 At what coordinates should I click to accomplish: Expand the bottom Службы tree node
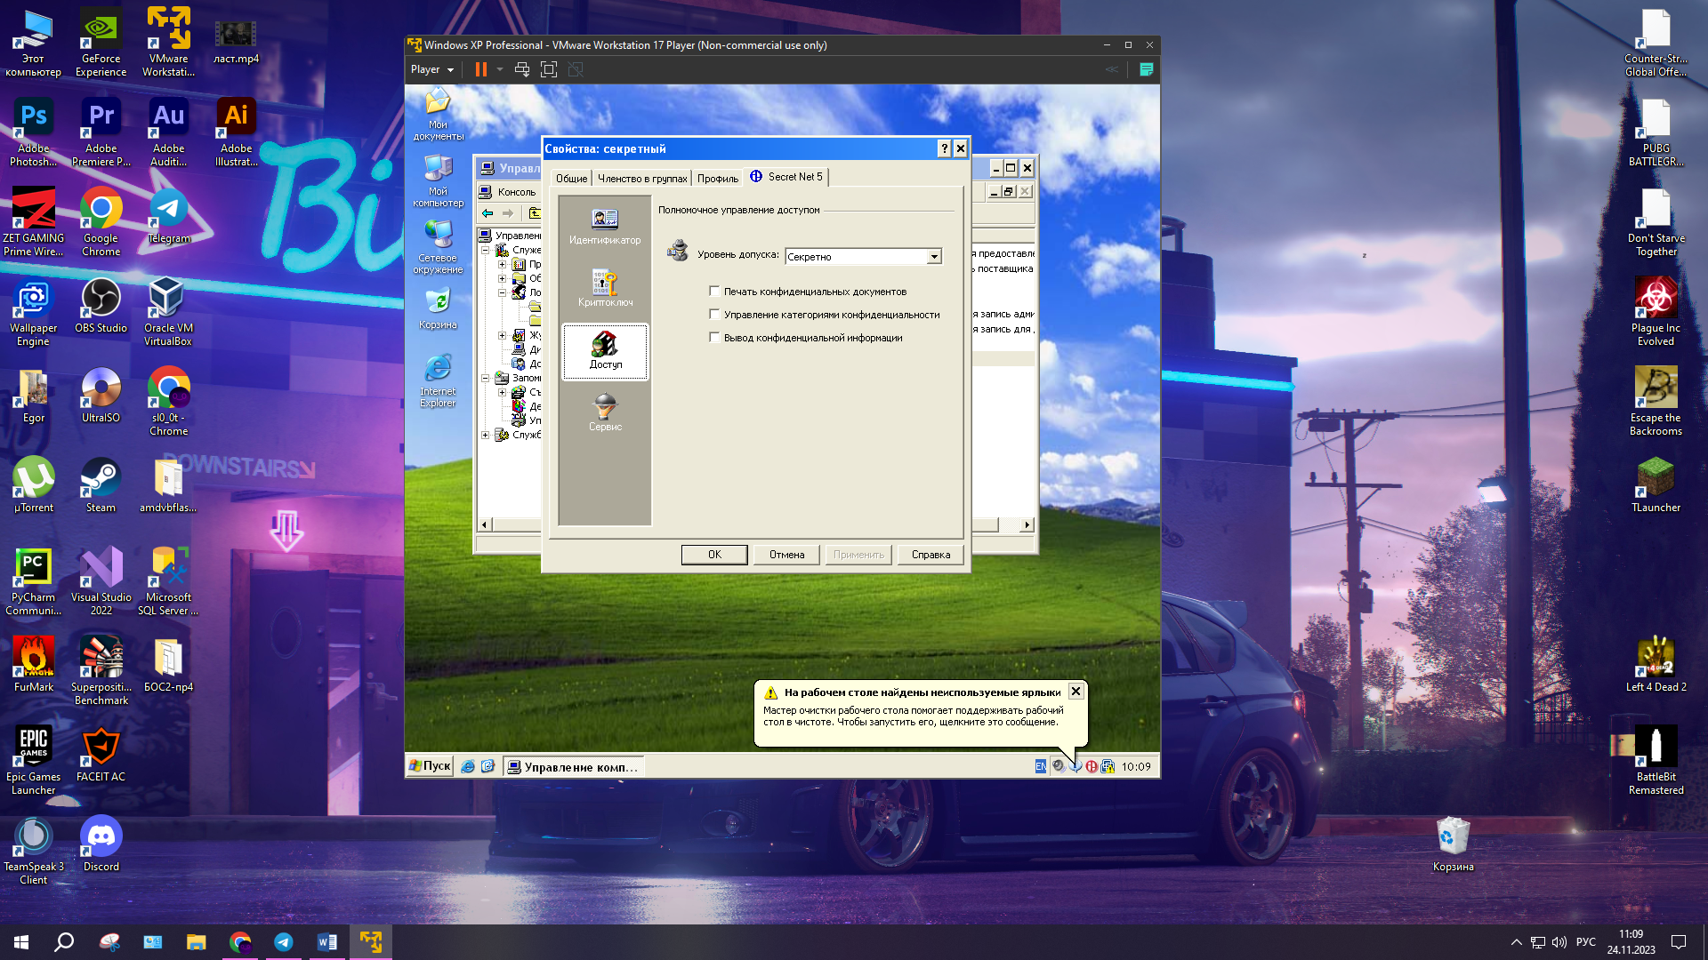486,435
